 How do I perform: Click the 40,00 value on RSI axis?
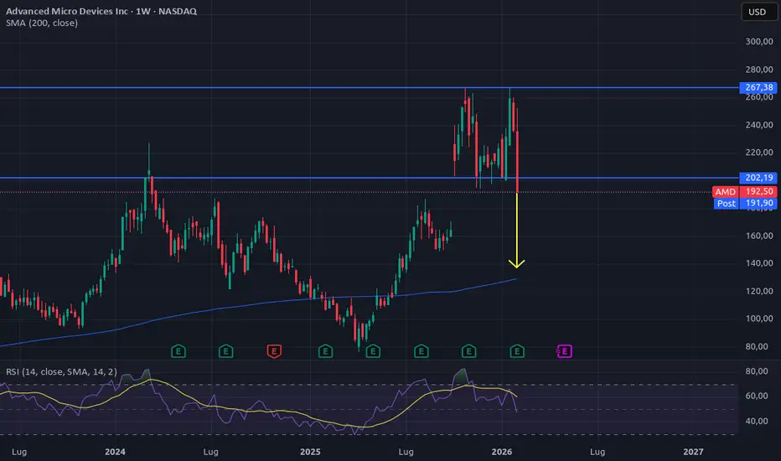757,421
